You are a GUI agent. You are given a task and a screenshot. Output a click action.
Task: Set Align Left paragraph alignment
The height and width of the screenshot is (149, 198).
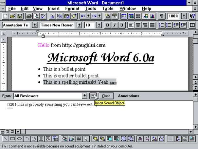click(131, 25)
